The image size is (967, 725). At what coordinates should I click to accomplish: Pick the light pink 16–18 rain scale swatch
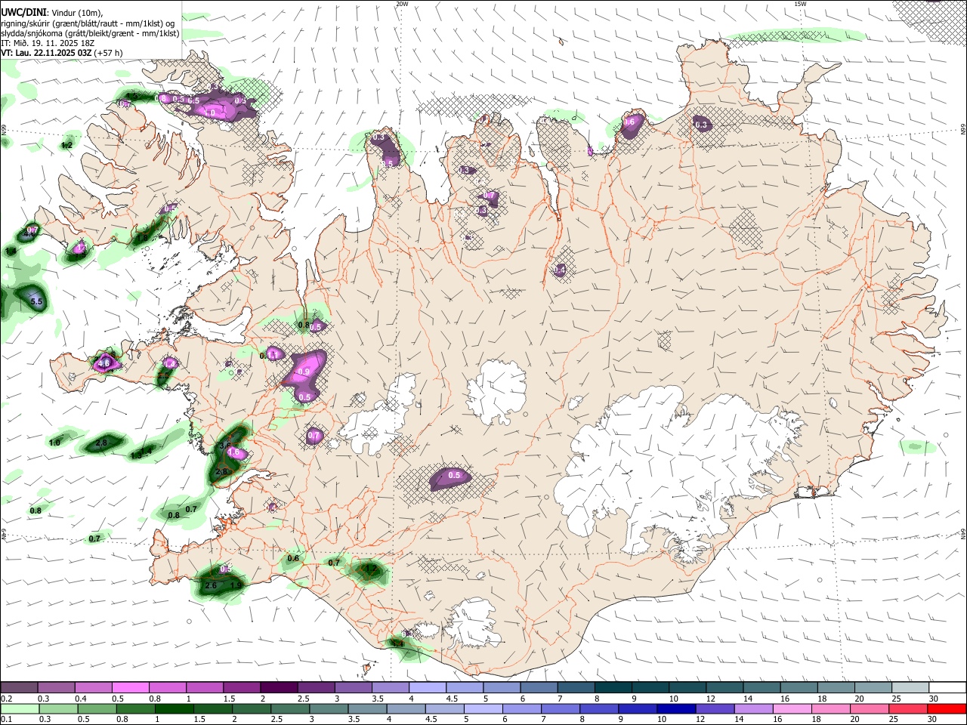point(792,708)
